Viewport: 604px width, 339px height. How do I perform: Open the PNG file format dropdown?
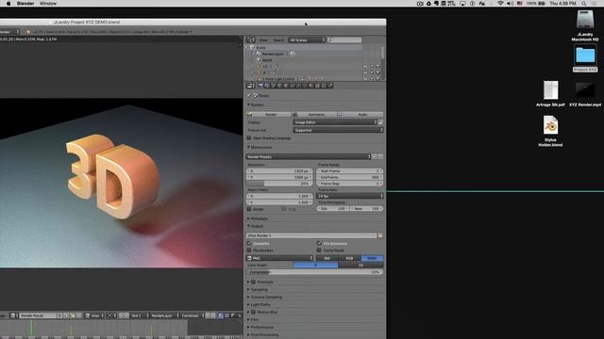click(x=279, y=258)
